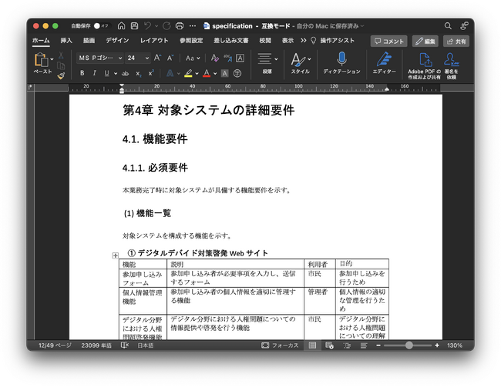Open the Editor pen icon
This screenshot has height=387, width=501.
(384, 59)
